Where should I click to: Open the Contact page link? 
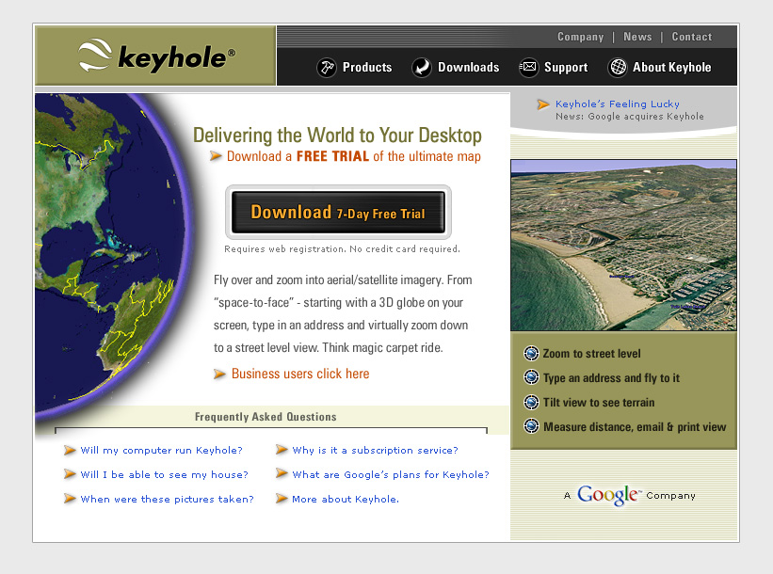[x=692, y=37]
